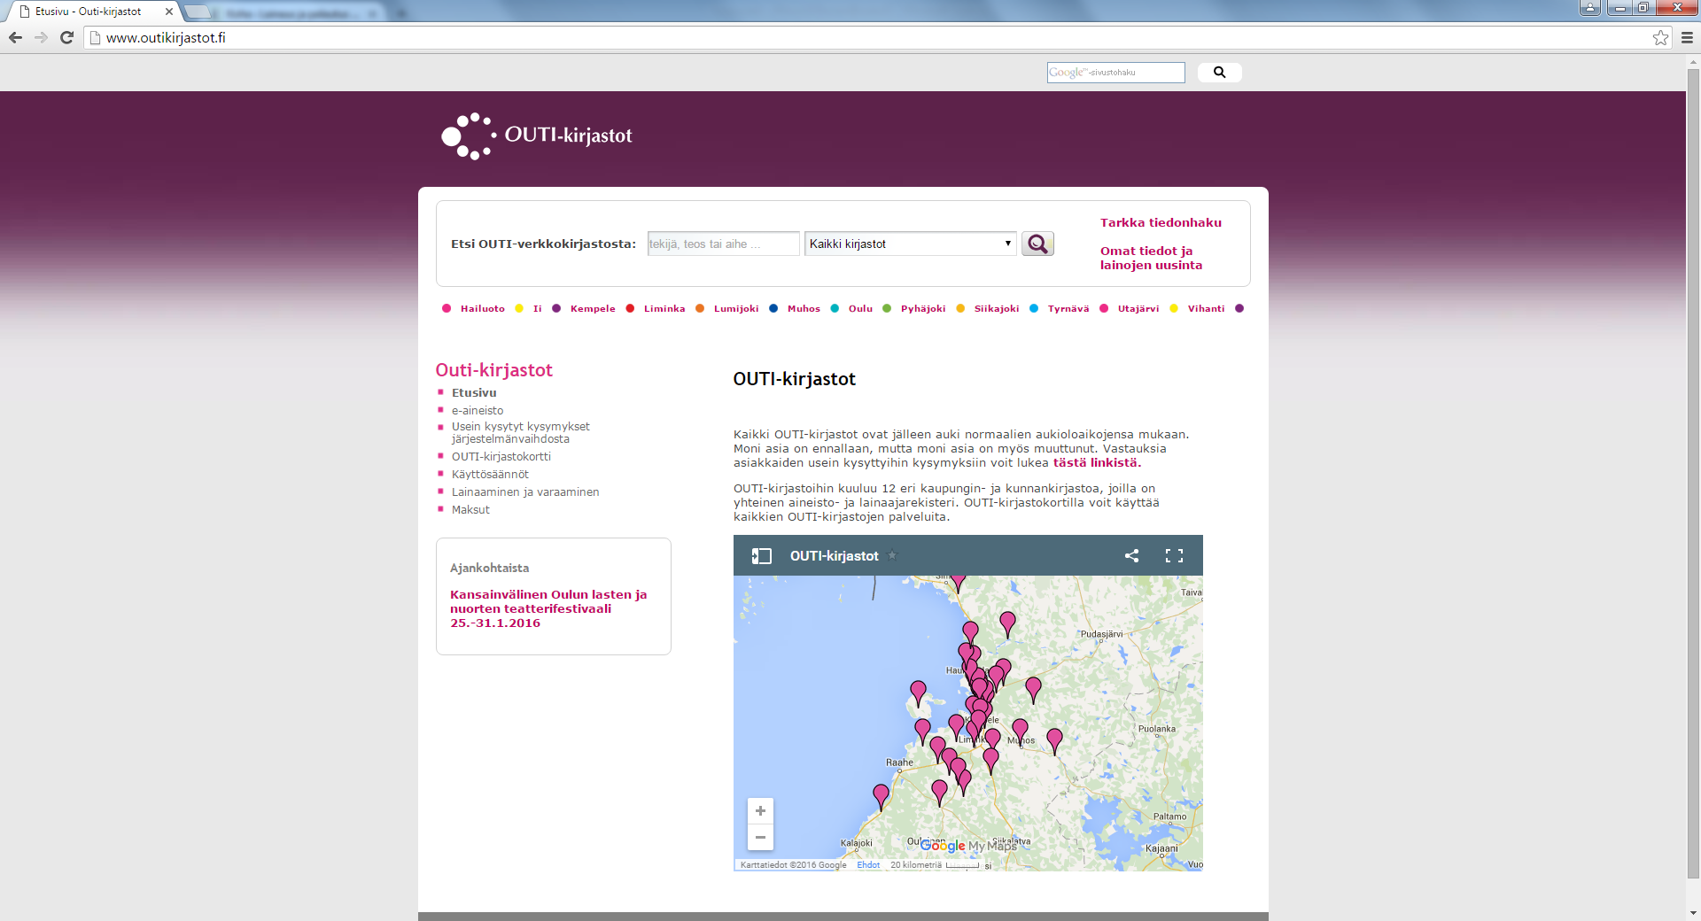Open the Outi-kirjastot sidebar heading

[493, 370]
